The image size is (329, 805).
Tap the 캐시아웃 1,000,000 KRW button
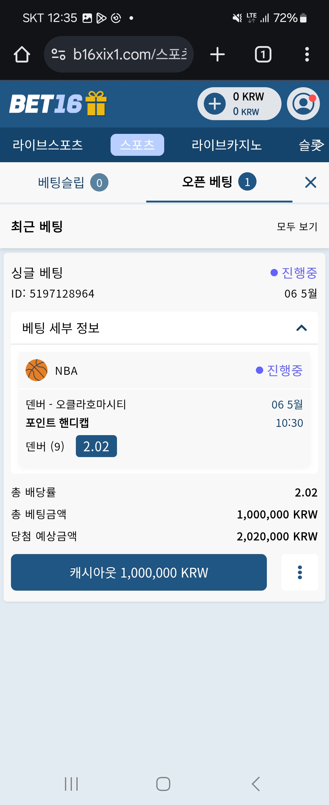point(139,572)
